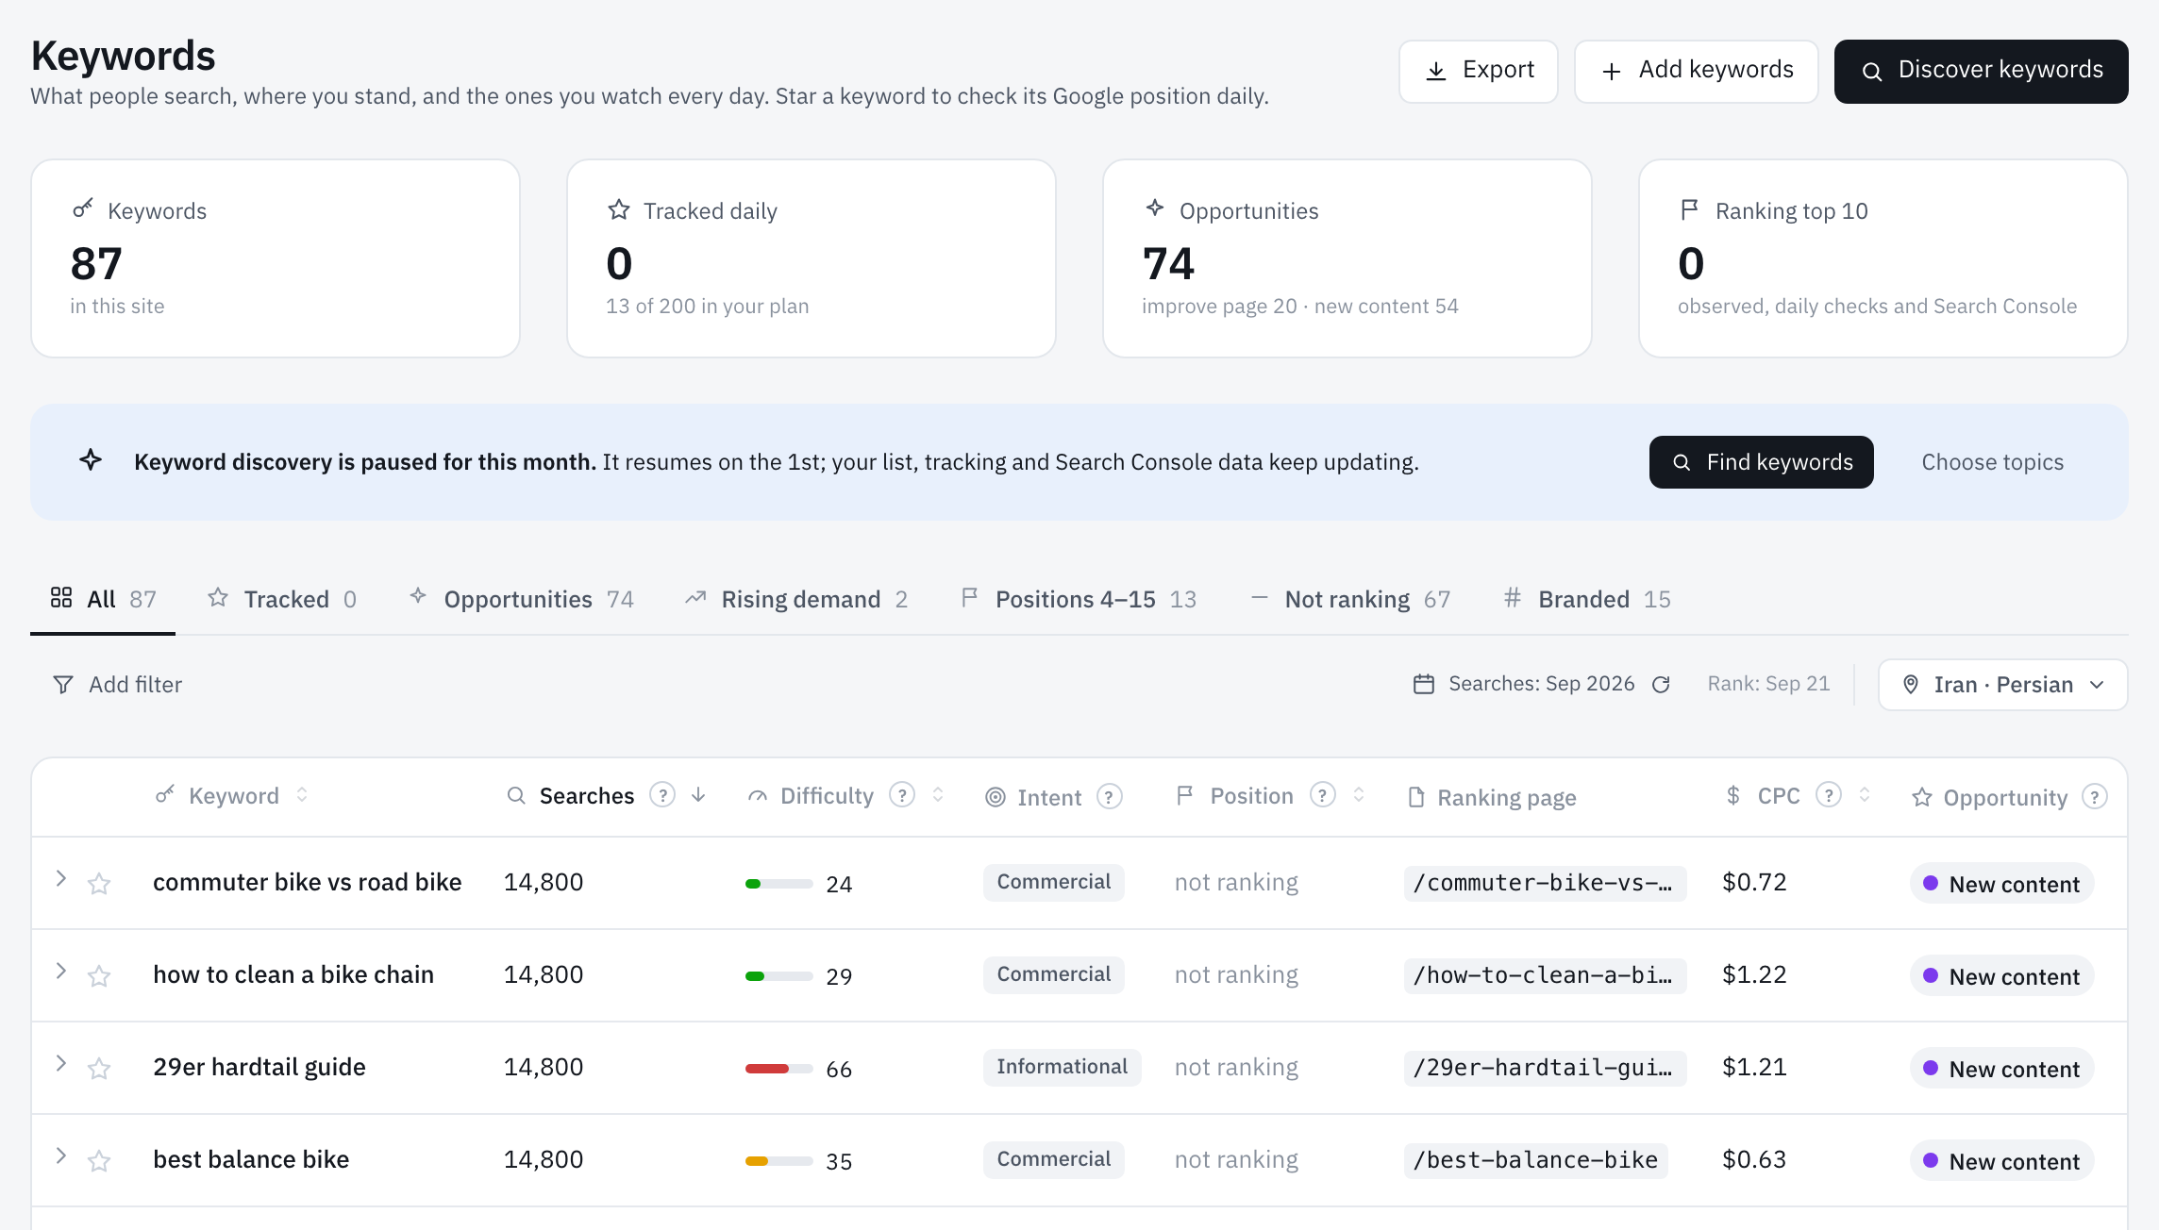Click the Opportunity column star icon
2159x1230 pixels.
[1922, 797]
